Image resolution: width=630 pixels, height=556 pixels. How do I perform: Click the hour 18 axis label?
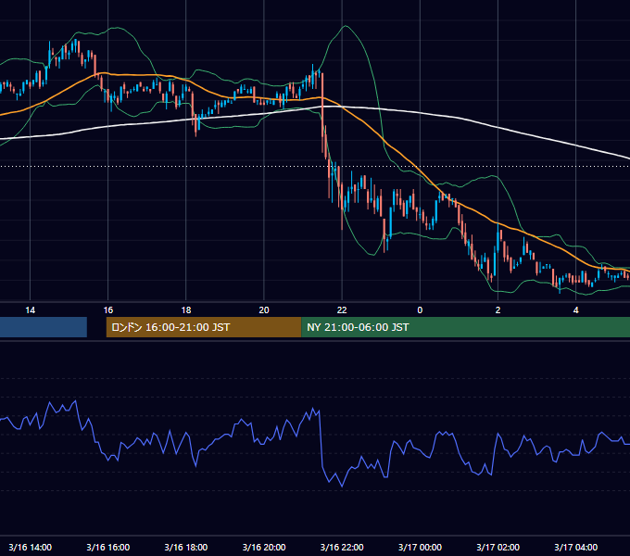(x=186, y=310)
